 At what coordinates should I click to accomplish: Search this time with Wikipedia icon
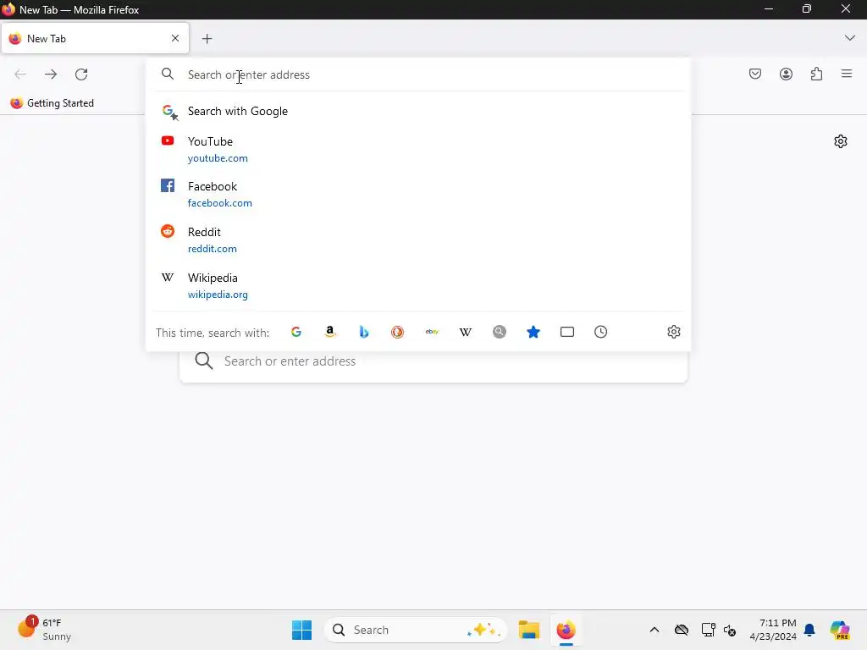click(x=466, y=332)
